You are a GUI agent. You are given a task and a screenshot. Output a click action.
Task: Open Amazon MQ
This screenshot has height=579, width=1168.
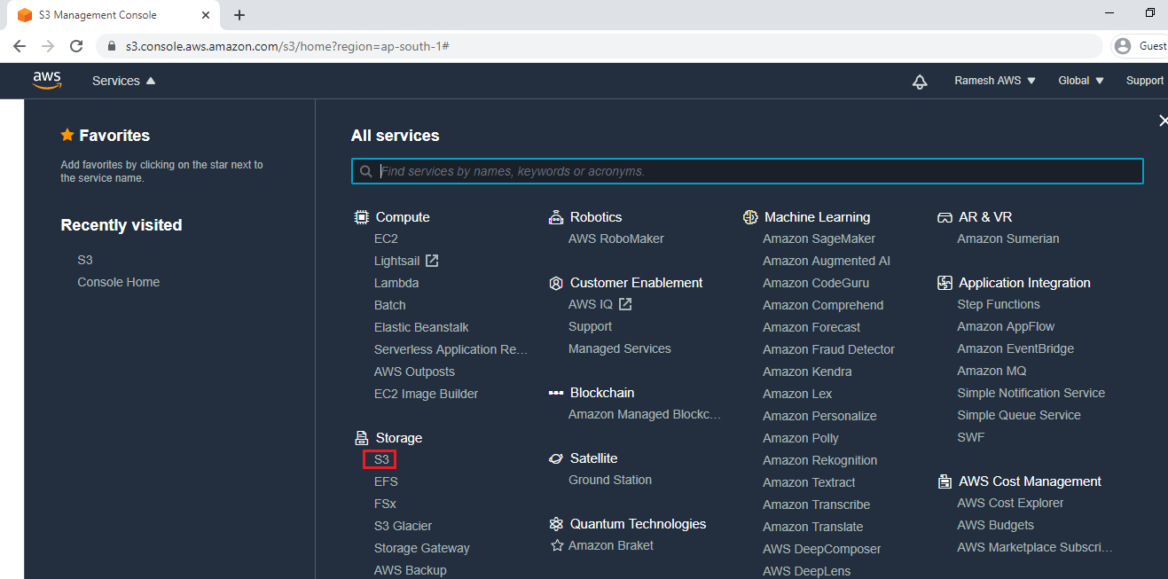992,371
